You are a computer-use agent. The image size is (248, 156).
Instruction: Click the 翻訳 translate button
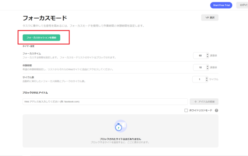[x=210, y=17]
